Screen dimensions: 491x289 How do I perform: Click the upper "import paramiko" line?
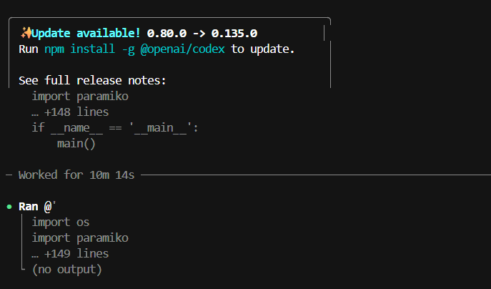80,97
